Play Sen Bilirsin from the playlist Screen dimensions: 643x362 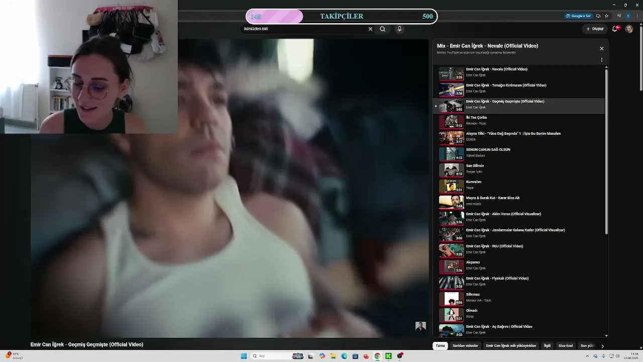519,170
